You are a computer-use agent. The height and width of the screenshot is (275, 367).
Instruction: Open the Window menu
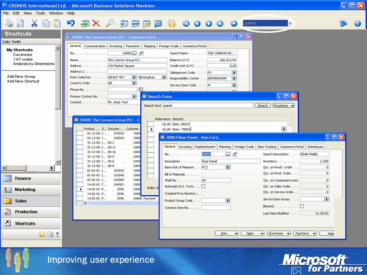(x=56, y=13)
